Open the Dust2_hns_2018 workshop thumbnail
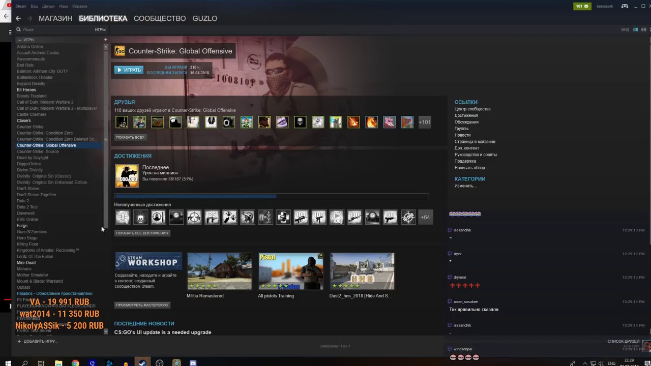 pyautogui.click(x=362, y=271)
